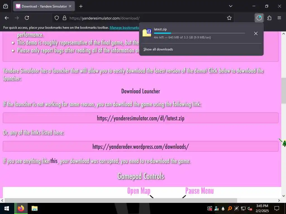This screenshot has width=286, height=214.
Task: Click the Firefox taskbar icon
Action: [21, 208]
